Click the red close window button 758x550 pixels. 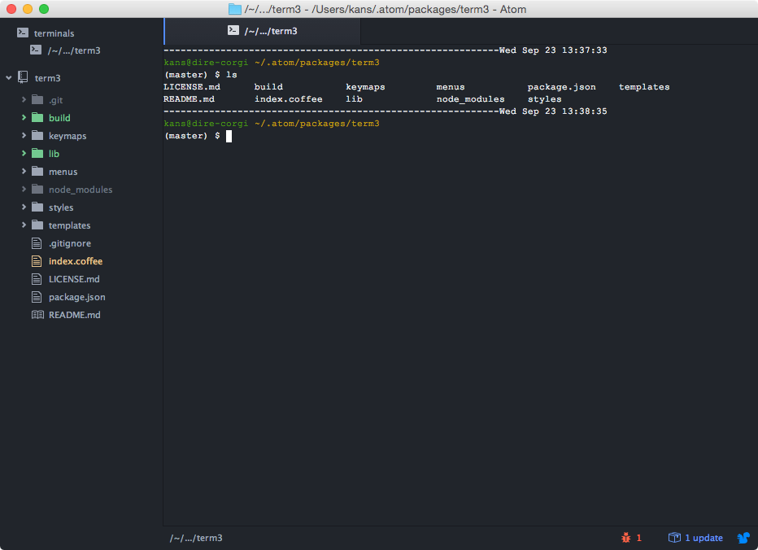pyautogui.click(x=11, y=9)
